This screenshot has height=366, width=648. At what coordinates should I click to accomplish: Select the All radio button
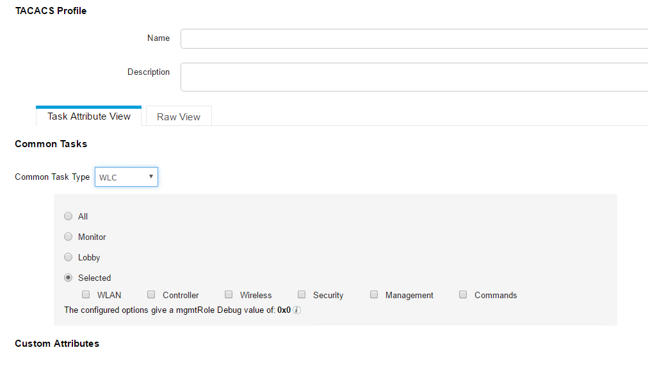68,216
